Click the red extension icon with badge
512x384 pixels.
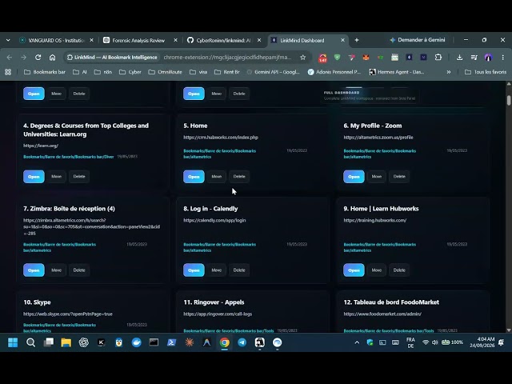[x=322, y=58]
